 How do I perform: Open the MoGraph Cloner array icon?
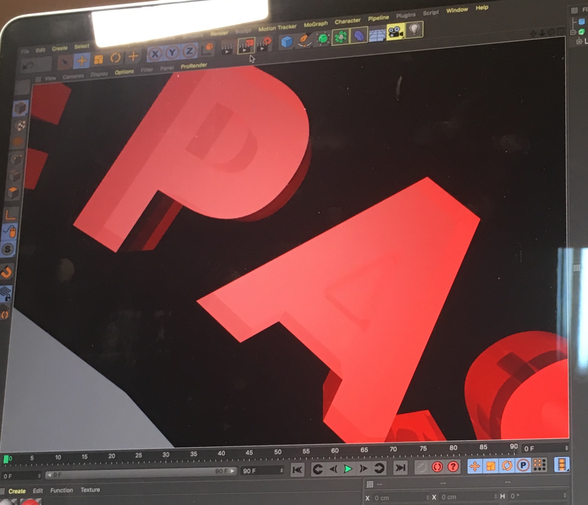coord(341,37)
